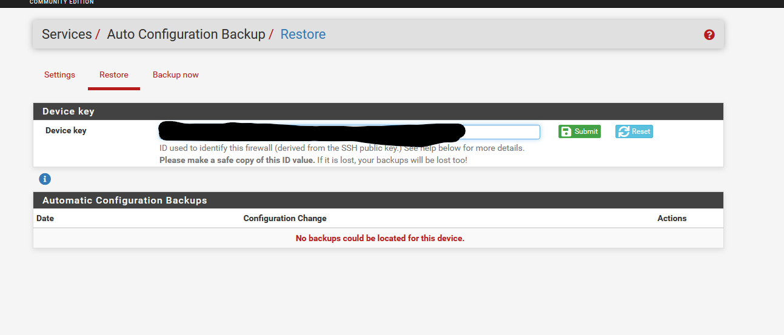Click the blue info icon below Device key
Viewport: 784px width, 335px height.
click(45, 179)
